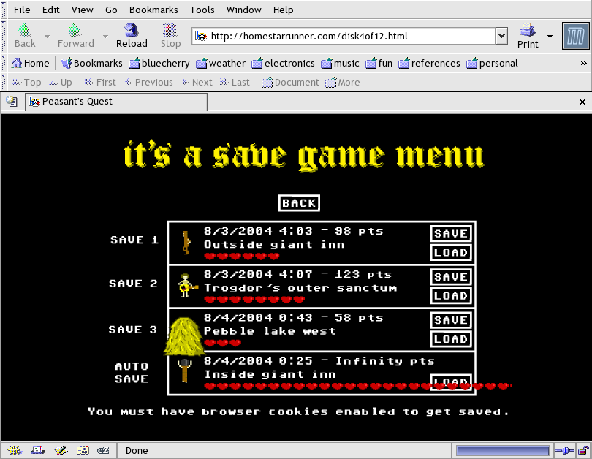592x459 pixels.
Task: Expand the Forward history dropdown arrow
Action: coord(105,37)
